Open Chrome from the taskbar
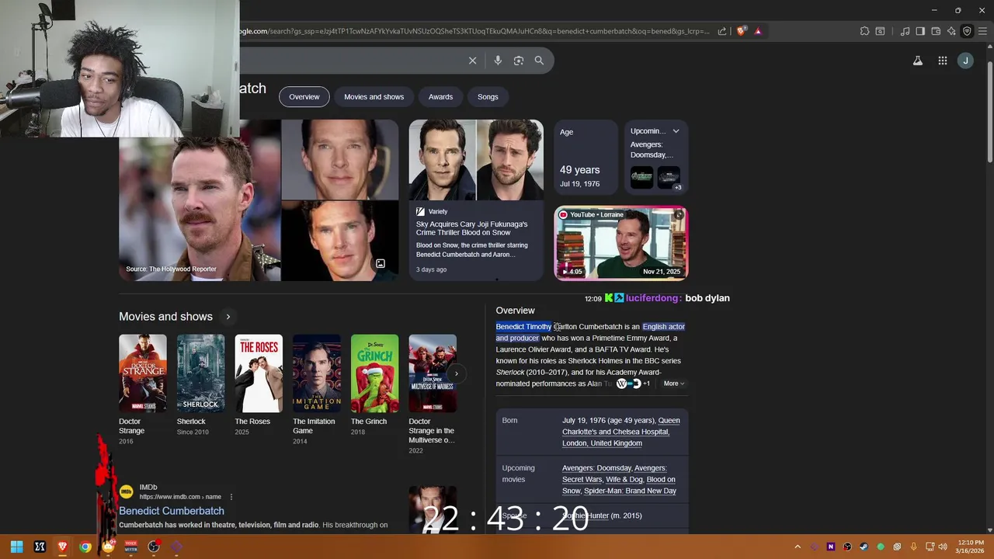 coord(85,547)
